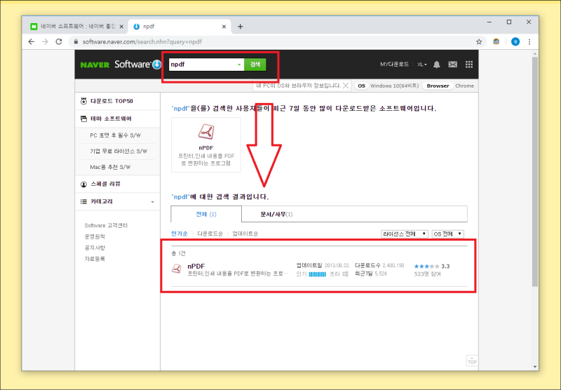View site security lock icon
561x390 pixels.
point(76,42)
